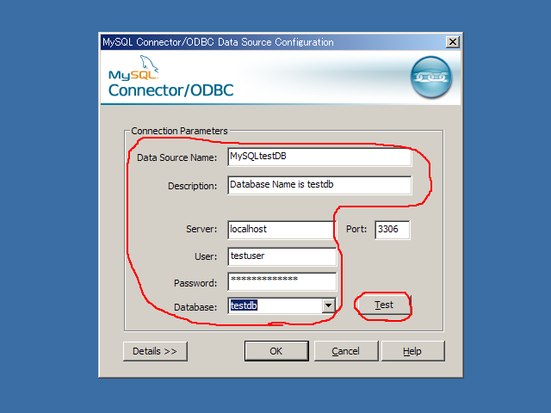Click the Password label

click(195, 283)
